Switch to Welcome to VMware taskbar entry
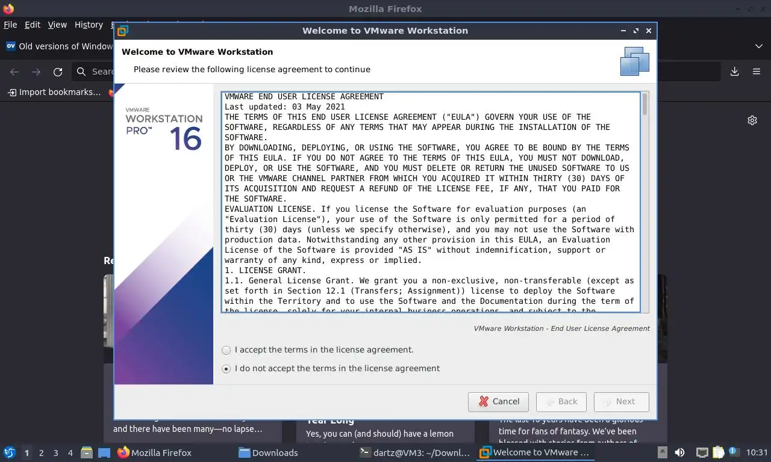This screenshot has height=462, width=771. [535, 453]
